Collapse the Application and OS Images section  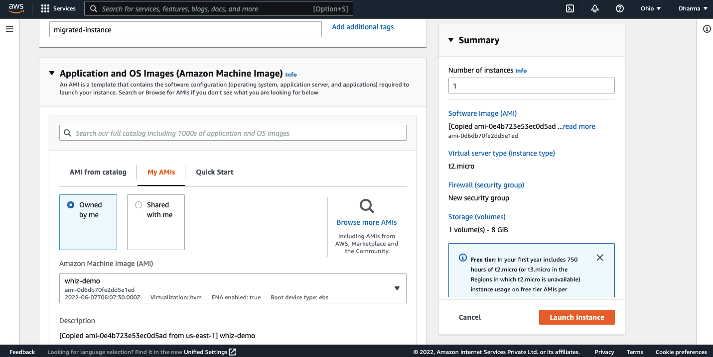pos(52,73)
